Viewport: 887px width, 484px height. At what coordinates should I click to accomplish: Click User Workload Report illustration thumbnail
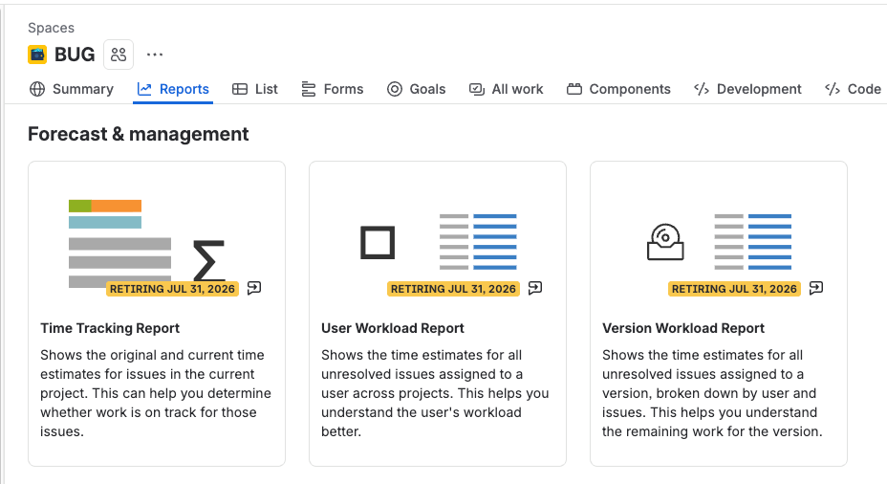click(x=439, y=242)
